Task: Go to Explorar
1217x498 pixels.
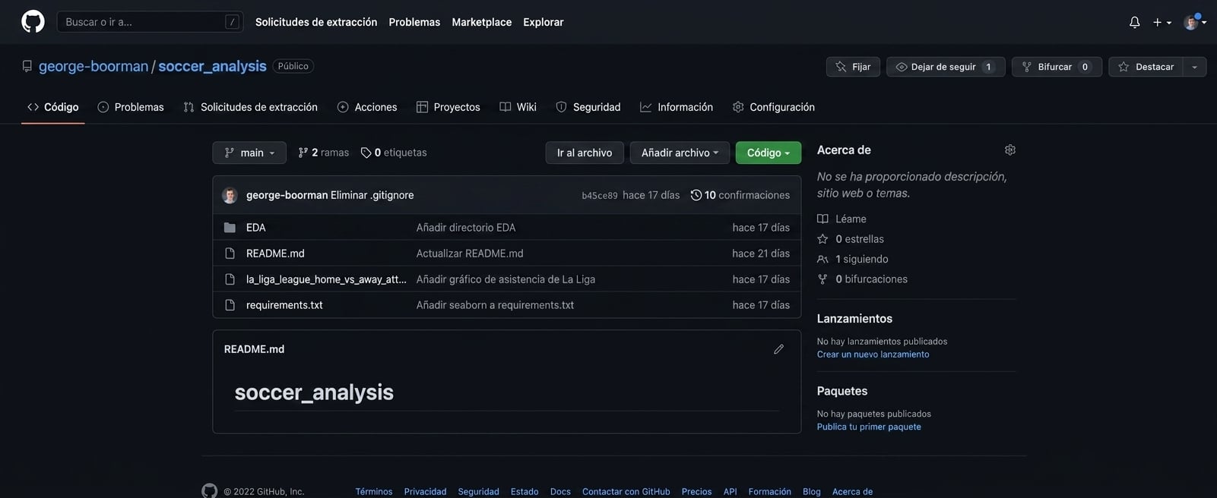Action: tap(544, 22)
